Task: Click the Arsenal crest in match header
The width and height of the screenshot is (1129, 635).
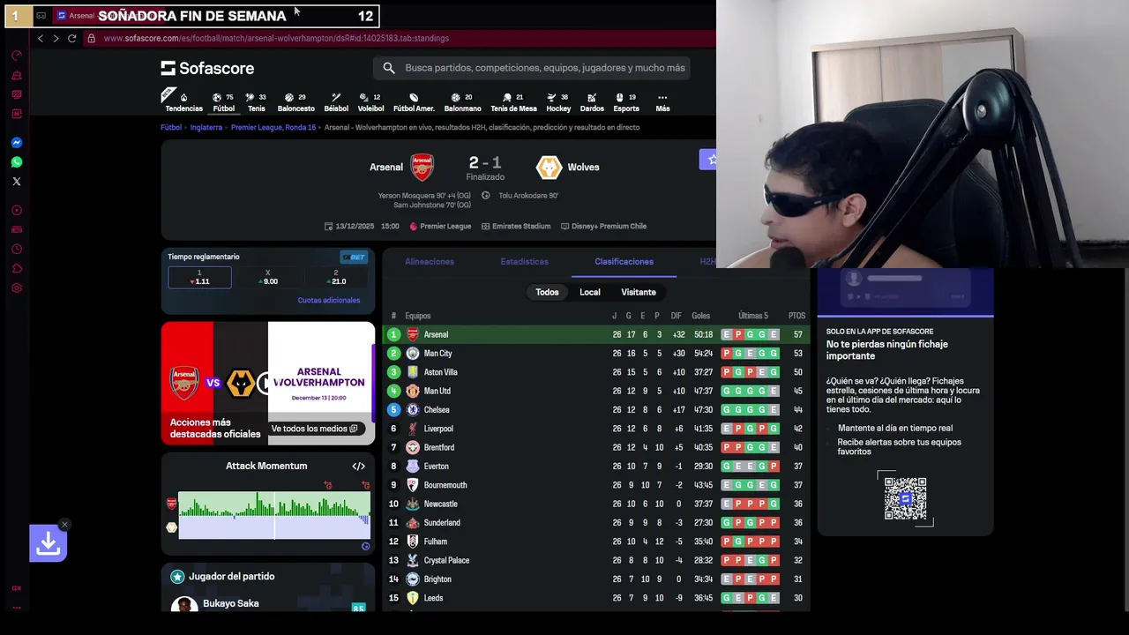Action: [422, 167]
